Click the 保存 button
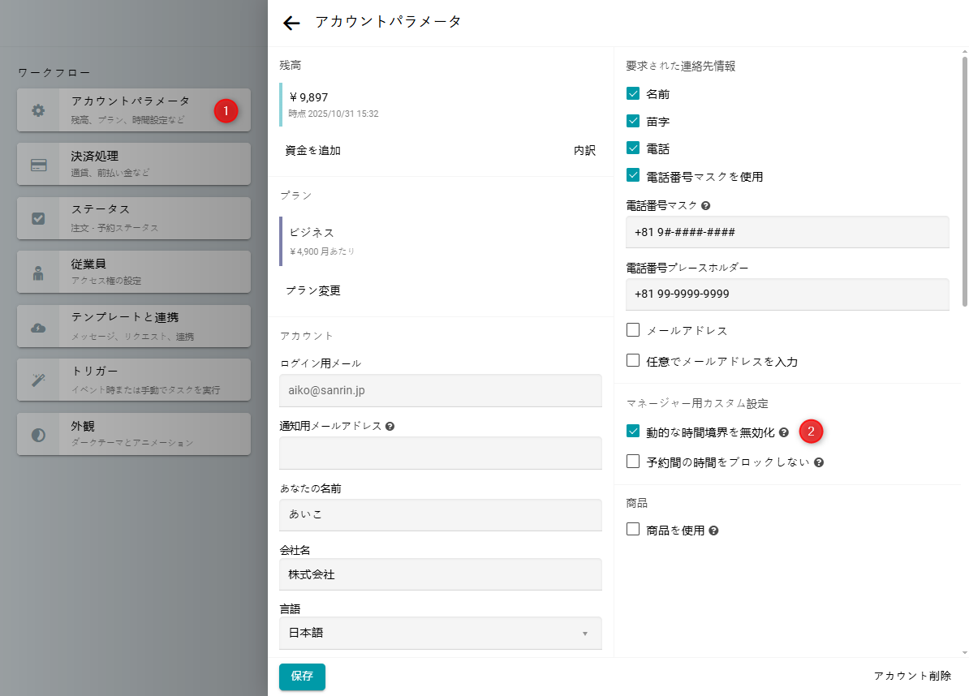The width and height of the screenshot is (969, 696). coord(302,677)
